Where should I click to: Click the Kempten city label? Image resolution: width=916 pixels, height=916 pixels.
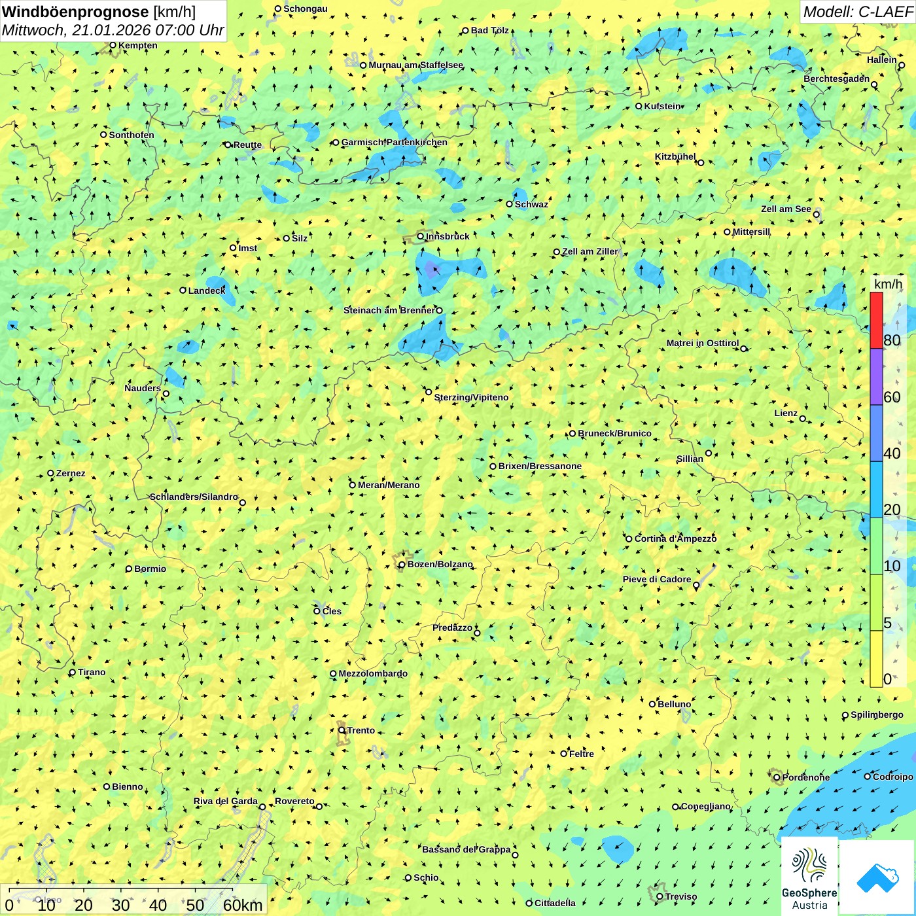click(138, 45)
